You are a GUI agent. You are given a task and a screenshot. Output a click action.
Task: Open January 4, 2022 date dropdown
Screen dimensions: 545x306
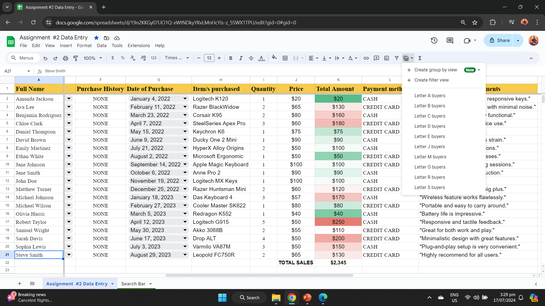(185, 99)
